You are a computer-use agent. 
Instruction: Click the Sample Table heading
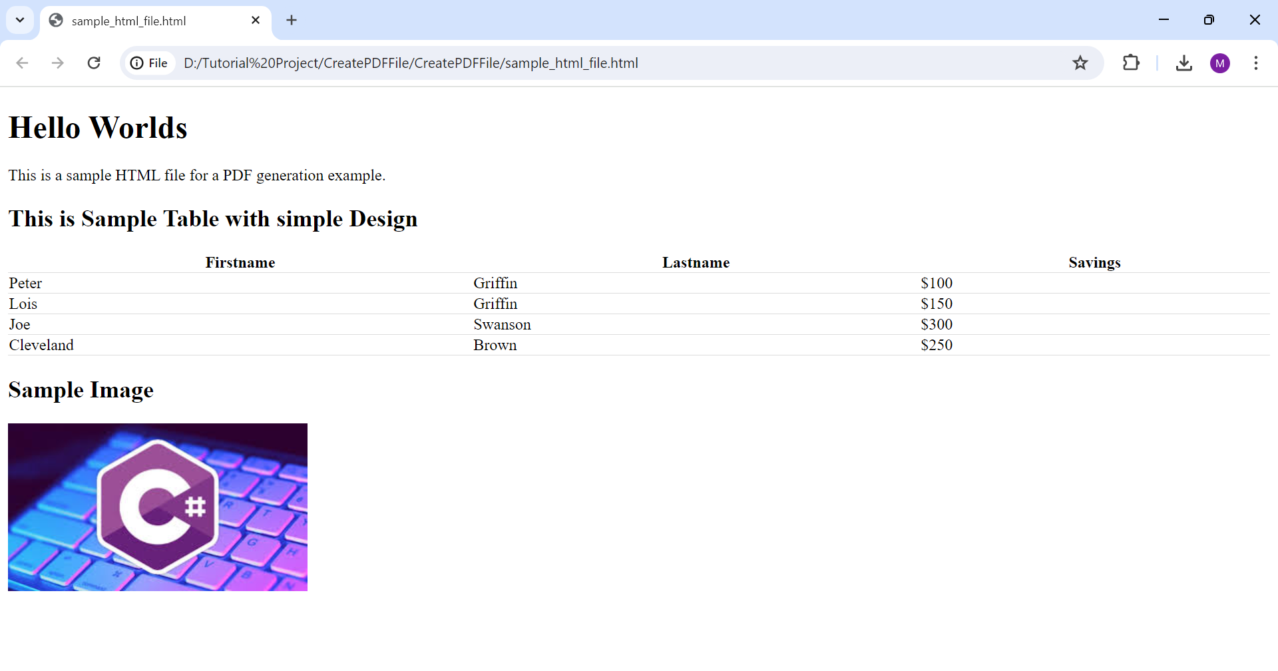point(213,219)
